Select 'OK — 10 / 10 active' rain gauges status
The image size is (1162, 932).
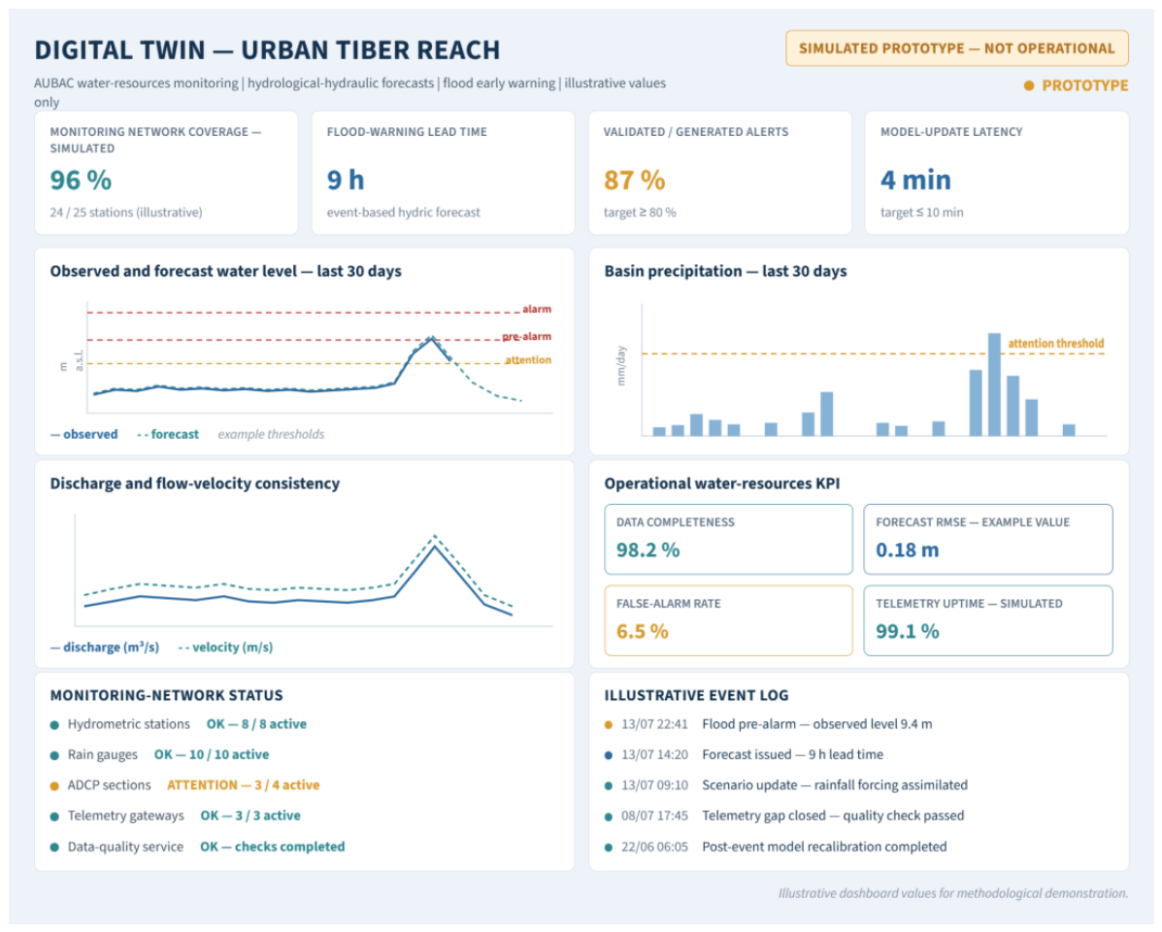click(212, 755)
